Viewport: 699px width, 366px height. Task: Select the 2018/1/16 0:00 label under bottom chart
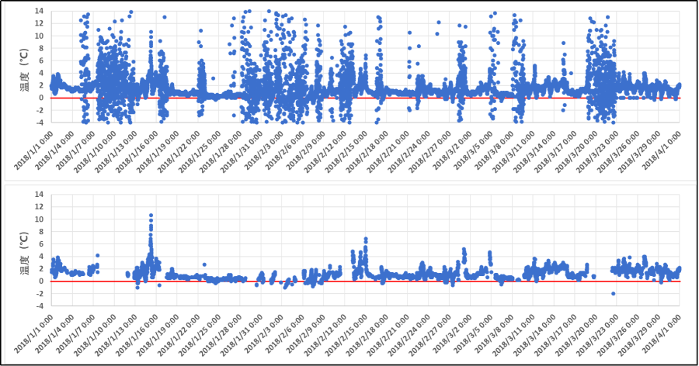[138, 330]
